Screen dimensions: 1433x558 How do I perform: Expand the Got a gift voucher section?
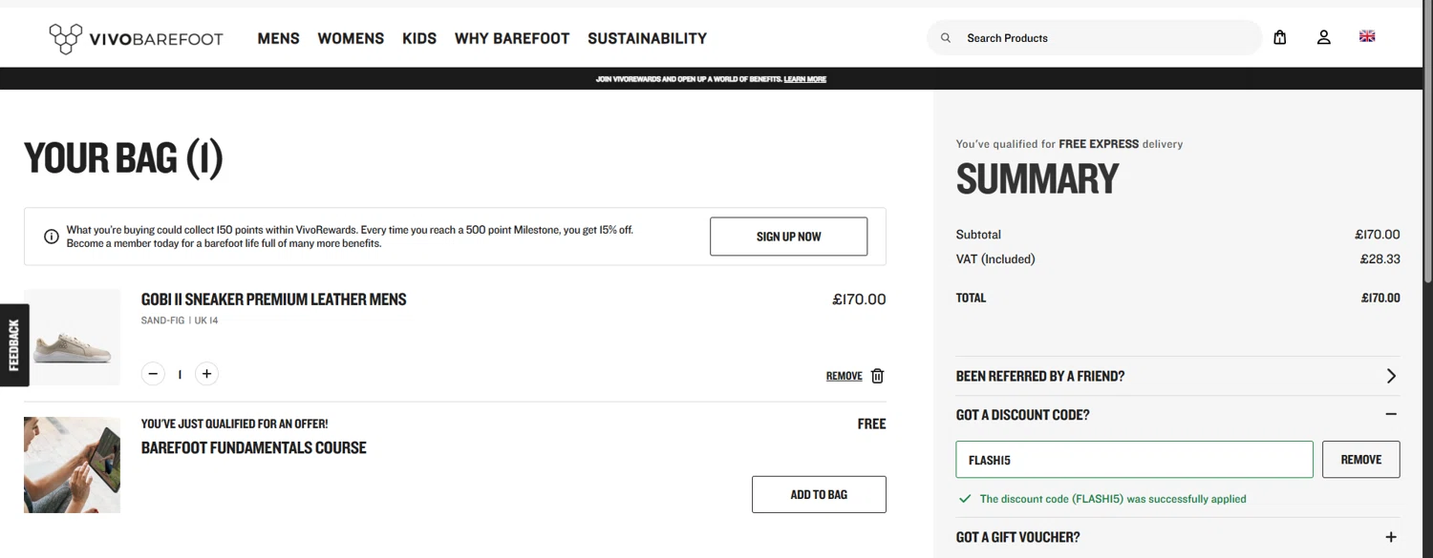tap(1178, 537)
